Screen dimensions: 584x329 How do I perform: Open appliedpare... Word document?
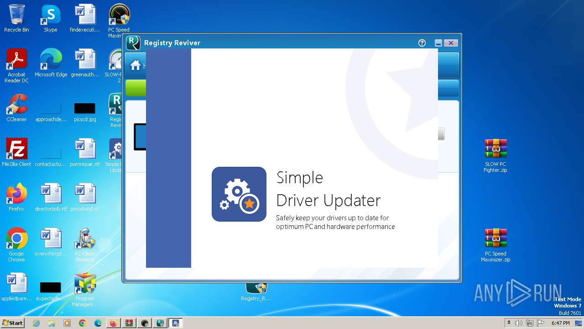[16, 287]
